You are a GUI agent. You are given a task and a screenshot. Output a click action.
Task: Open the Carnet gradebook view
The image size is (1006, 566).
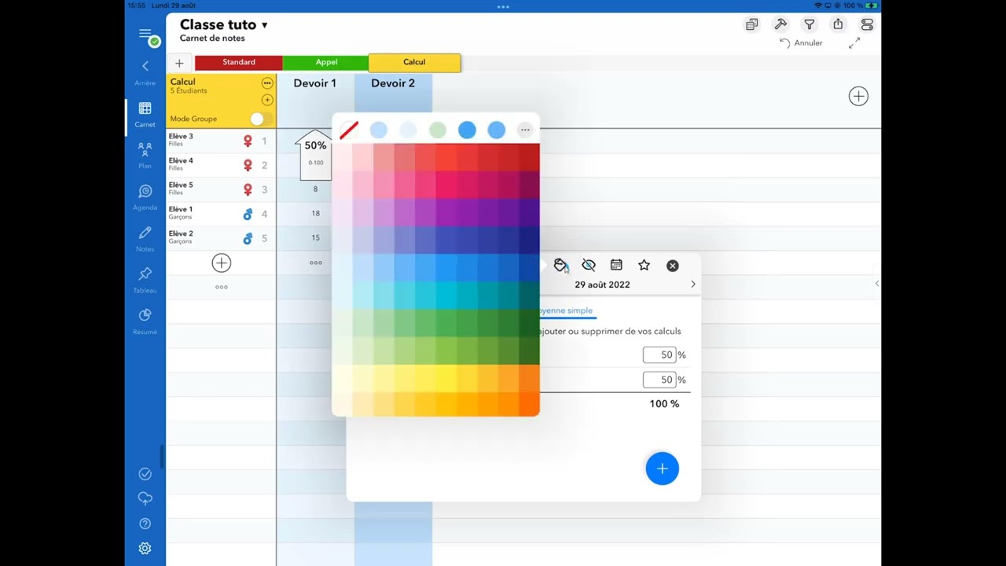point(145,113)
